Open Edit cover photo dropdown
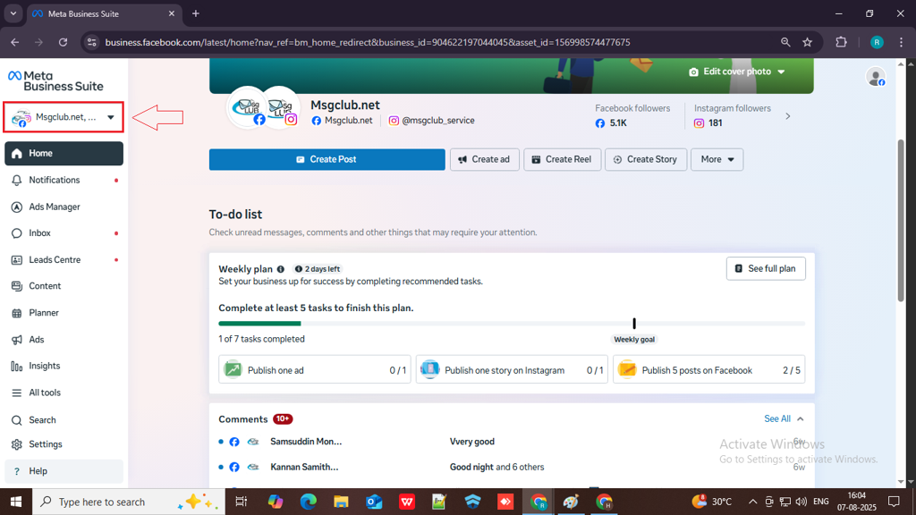916x515 pixels. pyautogui.click(x=737, y=72)
